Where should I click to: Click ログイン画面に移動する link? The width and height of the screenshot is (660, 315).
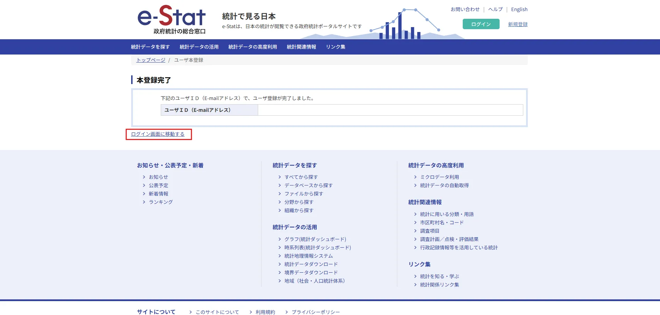[x=158, y=134]
